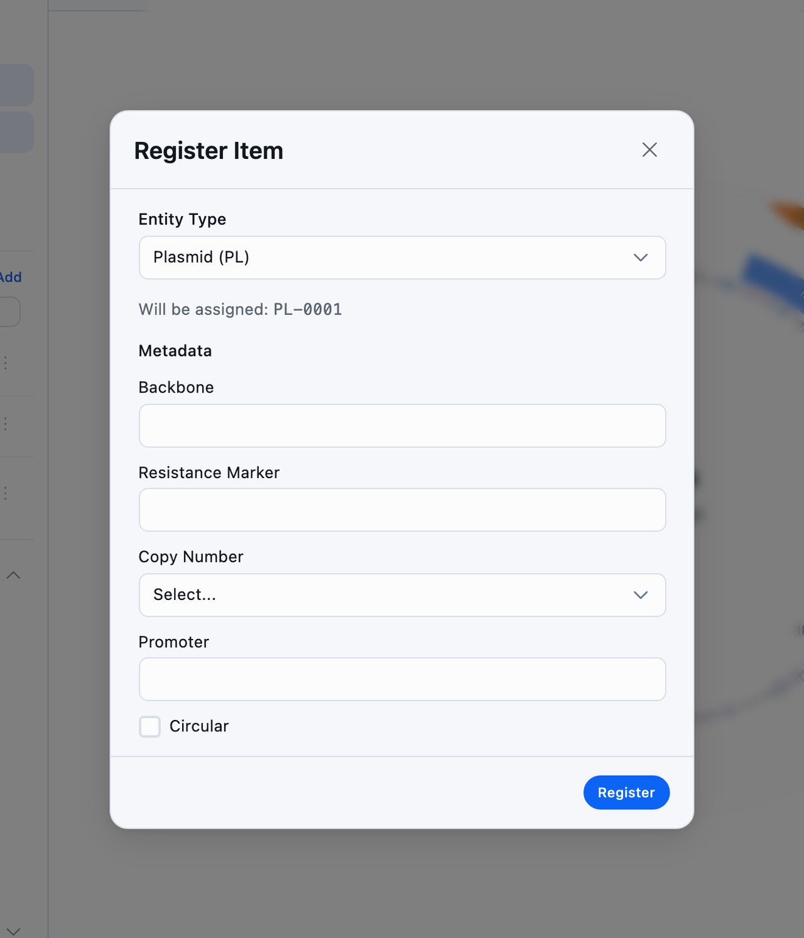Enable the Circular checkbox
This screenshot has width=804, height=938.
[149, 726]
